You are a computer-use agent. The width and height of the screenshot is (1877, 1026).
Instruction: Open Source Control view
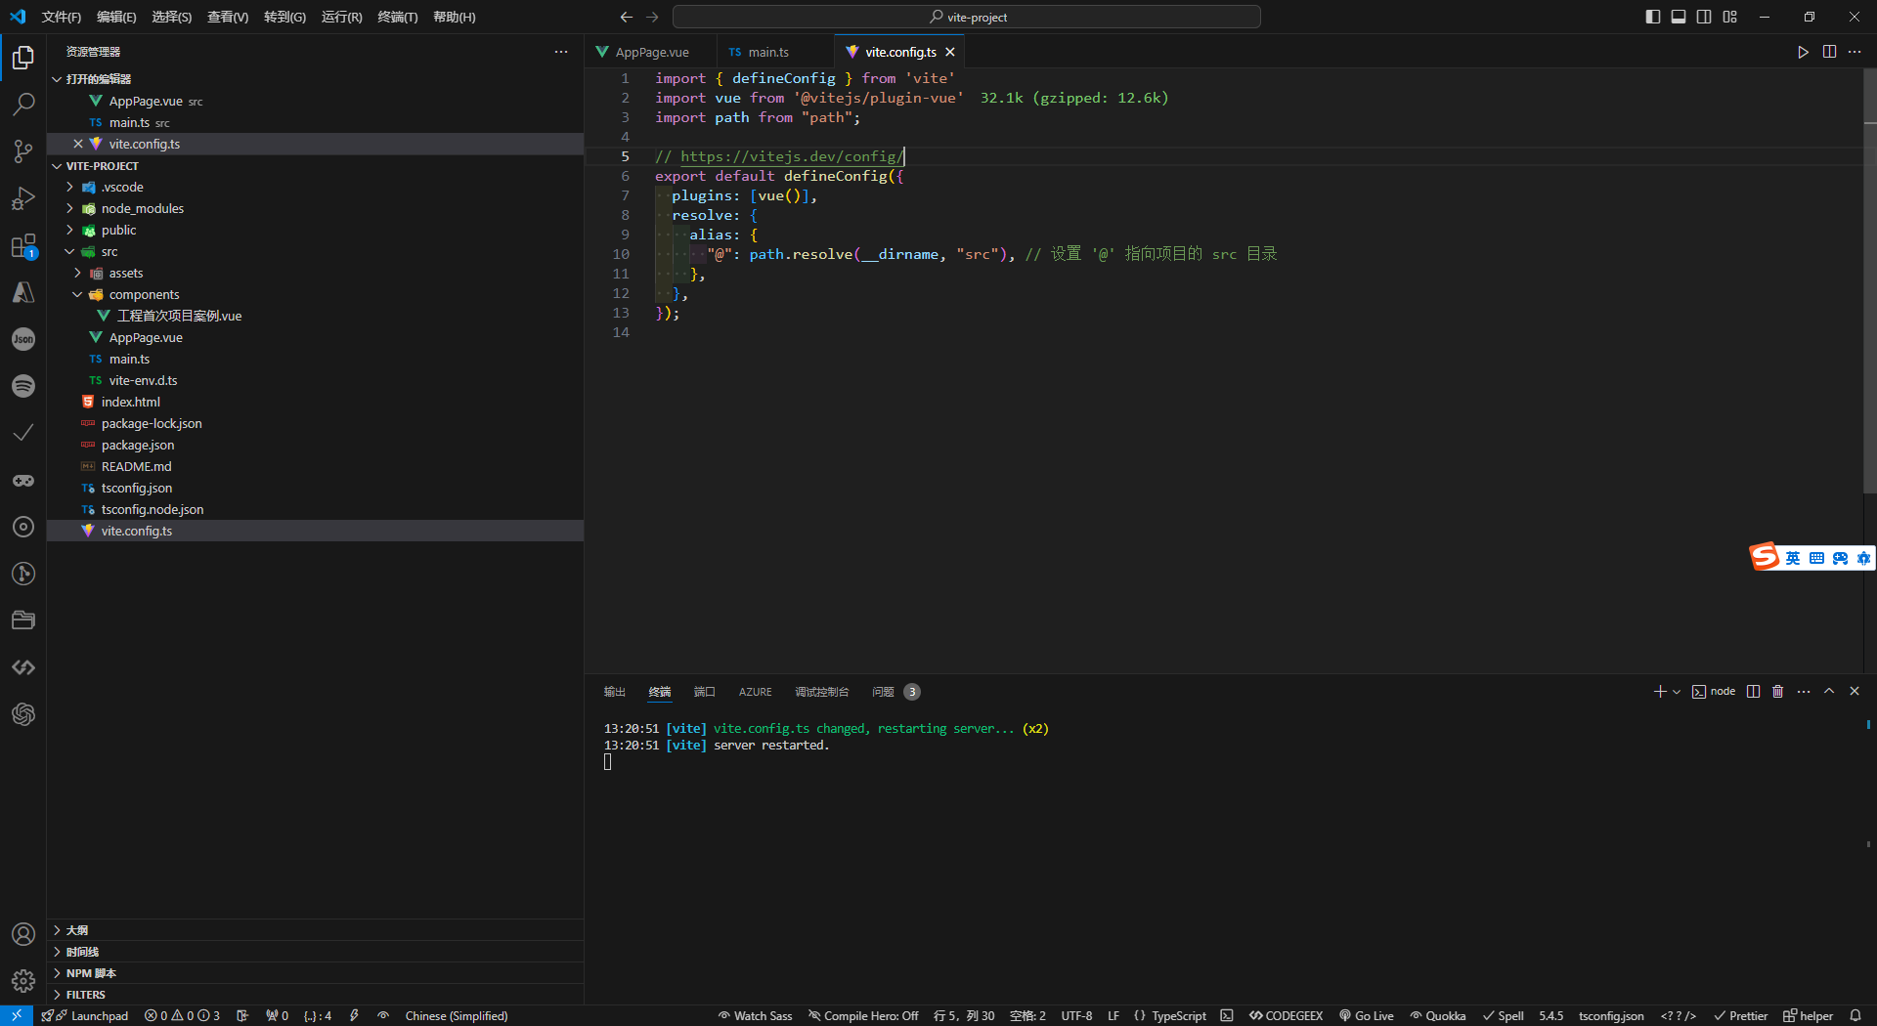click(x=23, y=151)
